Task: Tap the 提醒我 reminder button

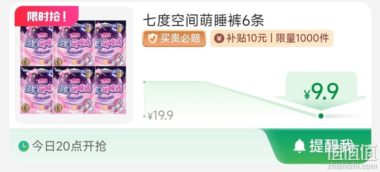Action: click(320, 146)
